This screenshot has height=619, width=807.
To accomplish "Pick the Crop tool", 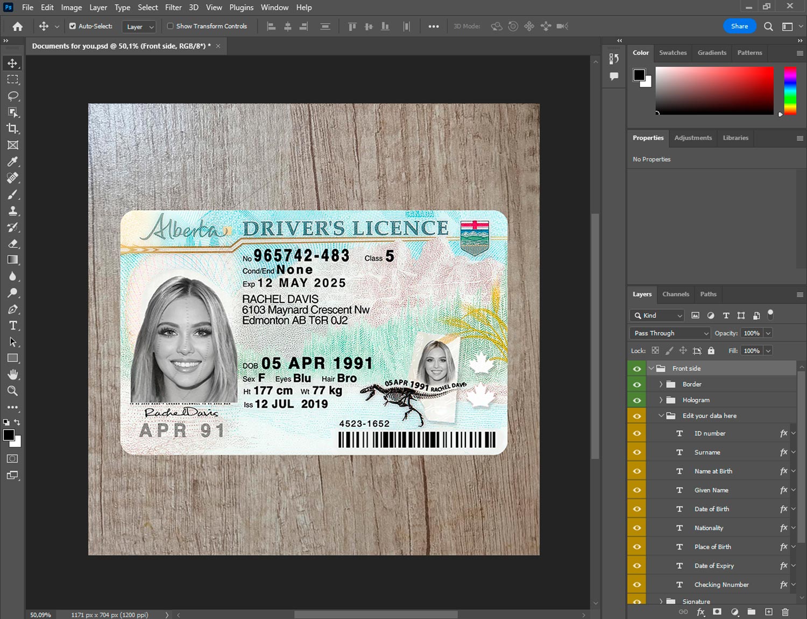I will [12, 129].
